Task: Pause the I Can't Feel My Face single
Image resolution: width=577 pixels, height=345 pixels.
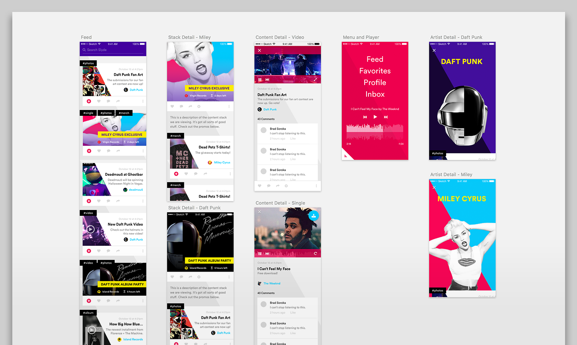Action: [x=260, y=253]
